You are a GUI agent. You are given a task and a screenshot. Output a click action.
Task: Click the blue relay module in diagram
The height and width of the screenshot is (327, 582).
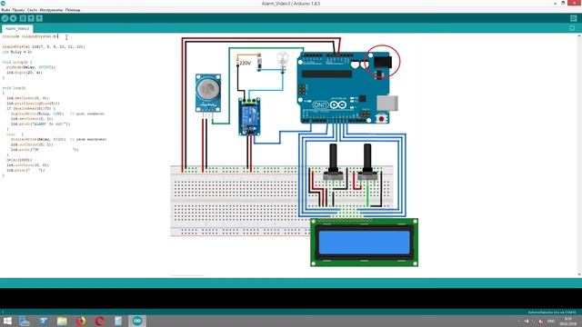click(x=249, y=116)
